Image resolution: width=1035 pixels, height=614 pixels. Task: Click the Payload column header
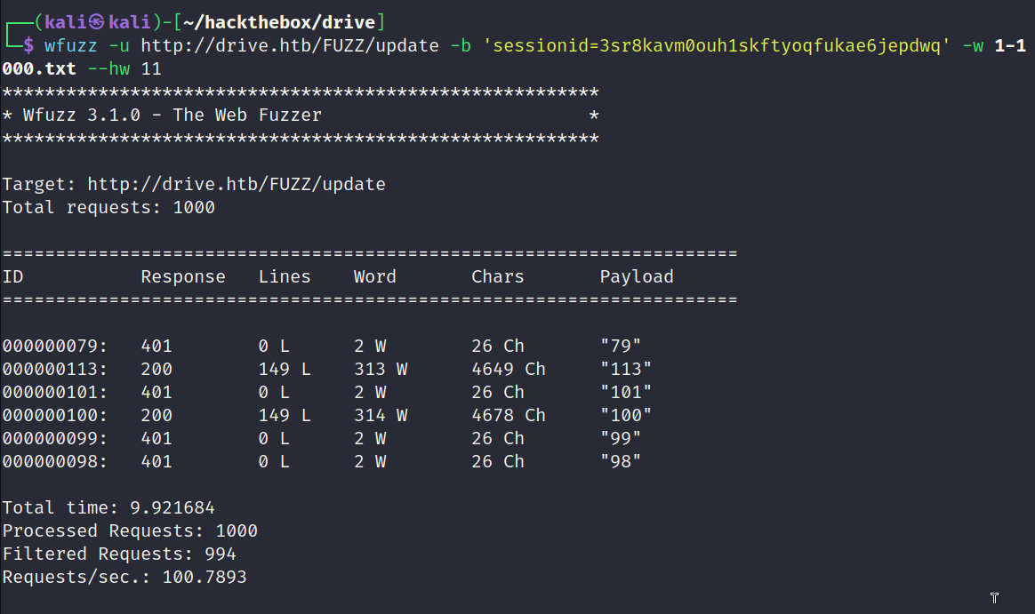[637, 277]
